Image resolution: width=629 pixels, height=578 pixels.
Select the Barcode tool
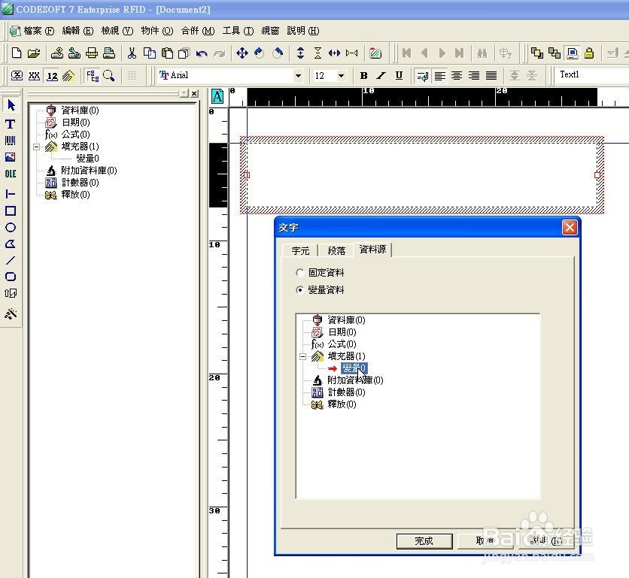11,141
